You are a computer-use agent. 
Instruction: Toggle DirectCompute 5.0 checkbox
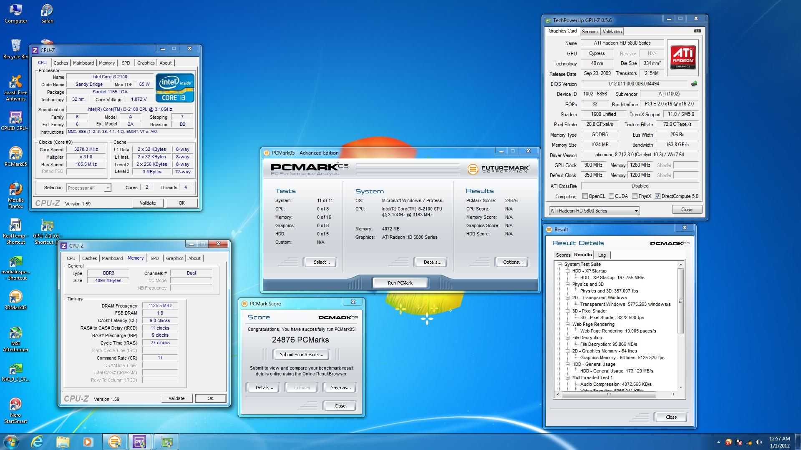point(657,196)
